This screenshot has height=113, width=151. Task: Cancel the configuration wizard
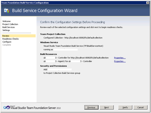coord(140,107)
